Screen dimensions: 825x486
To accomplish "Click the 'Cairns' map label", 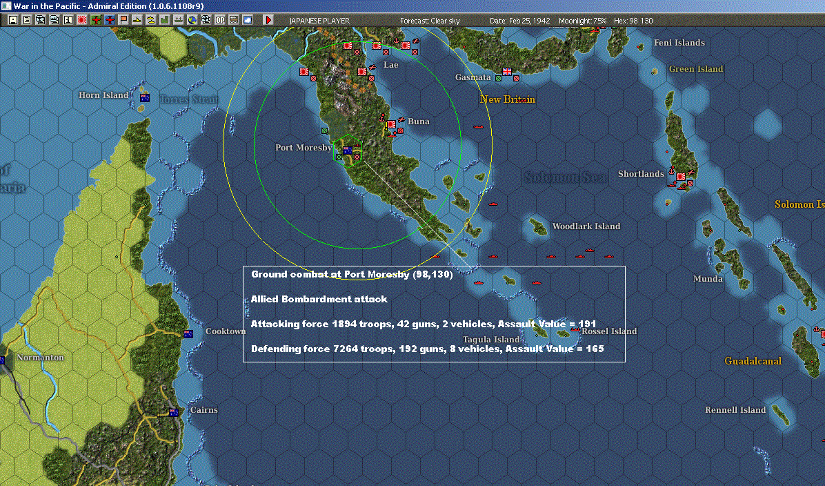I will pos(204,409).
